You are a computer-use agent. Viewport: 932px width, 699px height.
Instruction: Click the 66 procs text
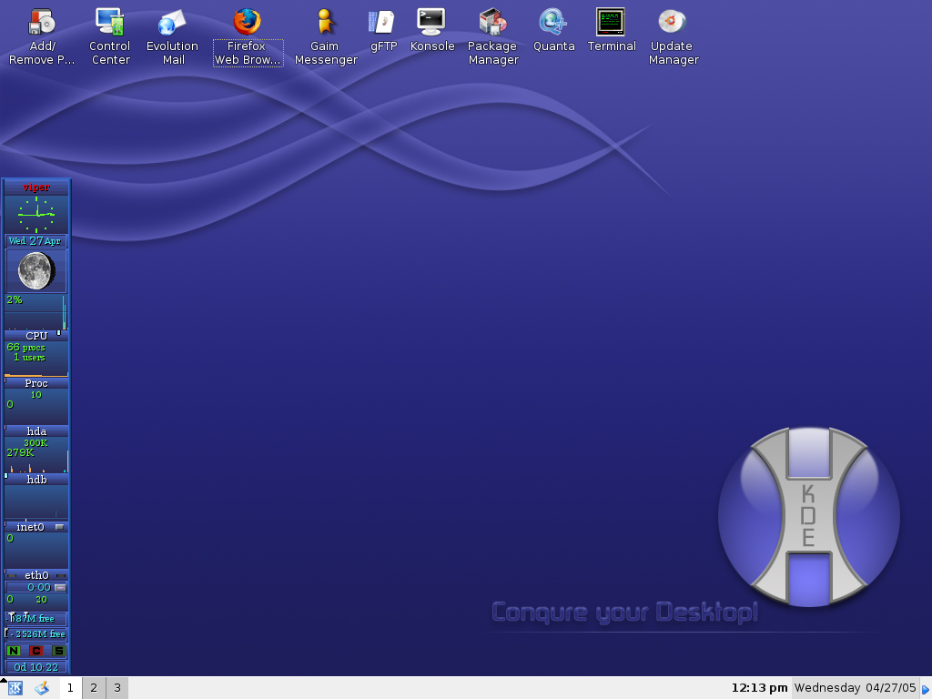click(x=25, y=347)
